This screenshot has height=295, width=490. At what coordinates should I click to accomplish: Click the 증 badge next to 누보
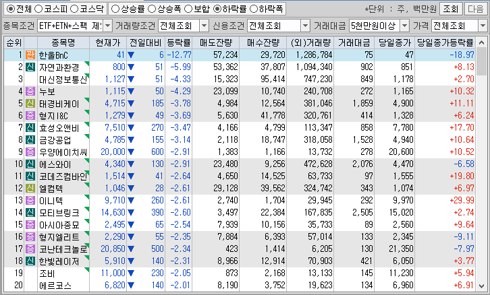point(30,92)
